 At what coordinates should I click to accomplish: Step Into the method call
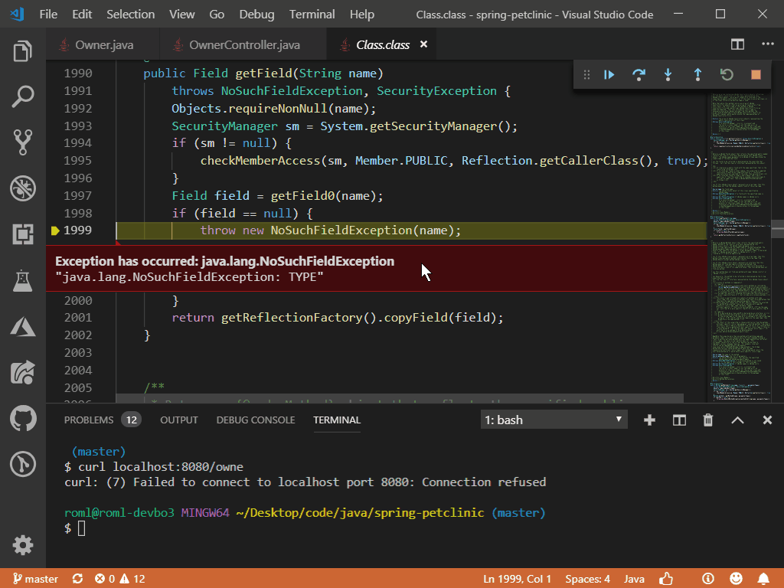pos(668,75)
